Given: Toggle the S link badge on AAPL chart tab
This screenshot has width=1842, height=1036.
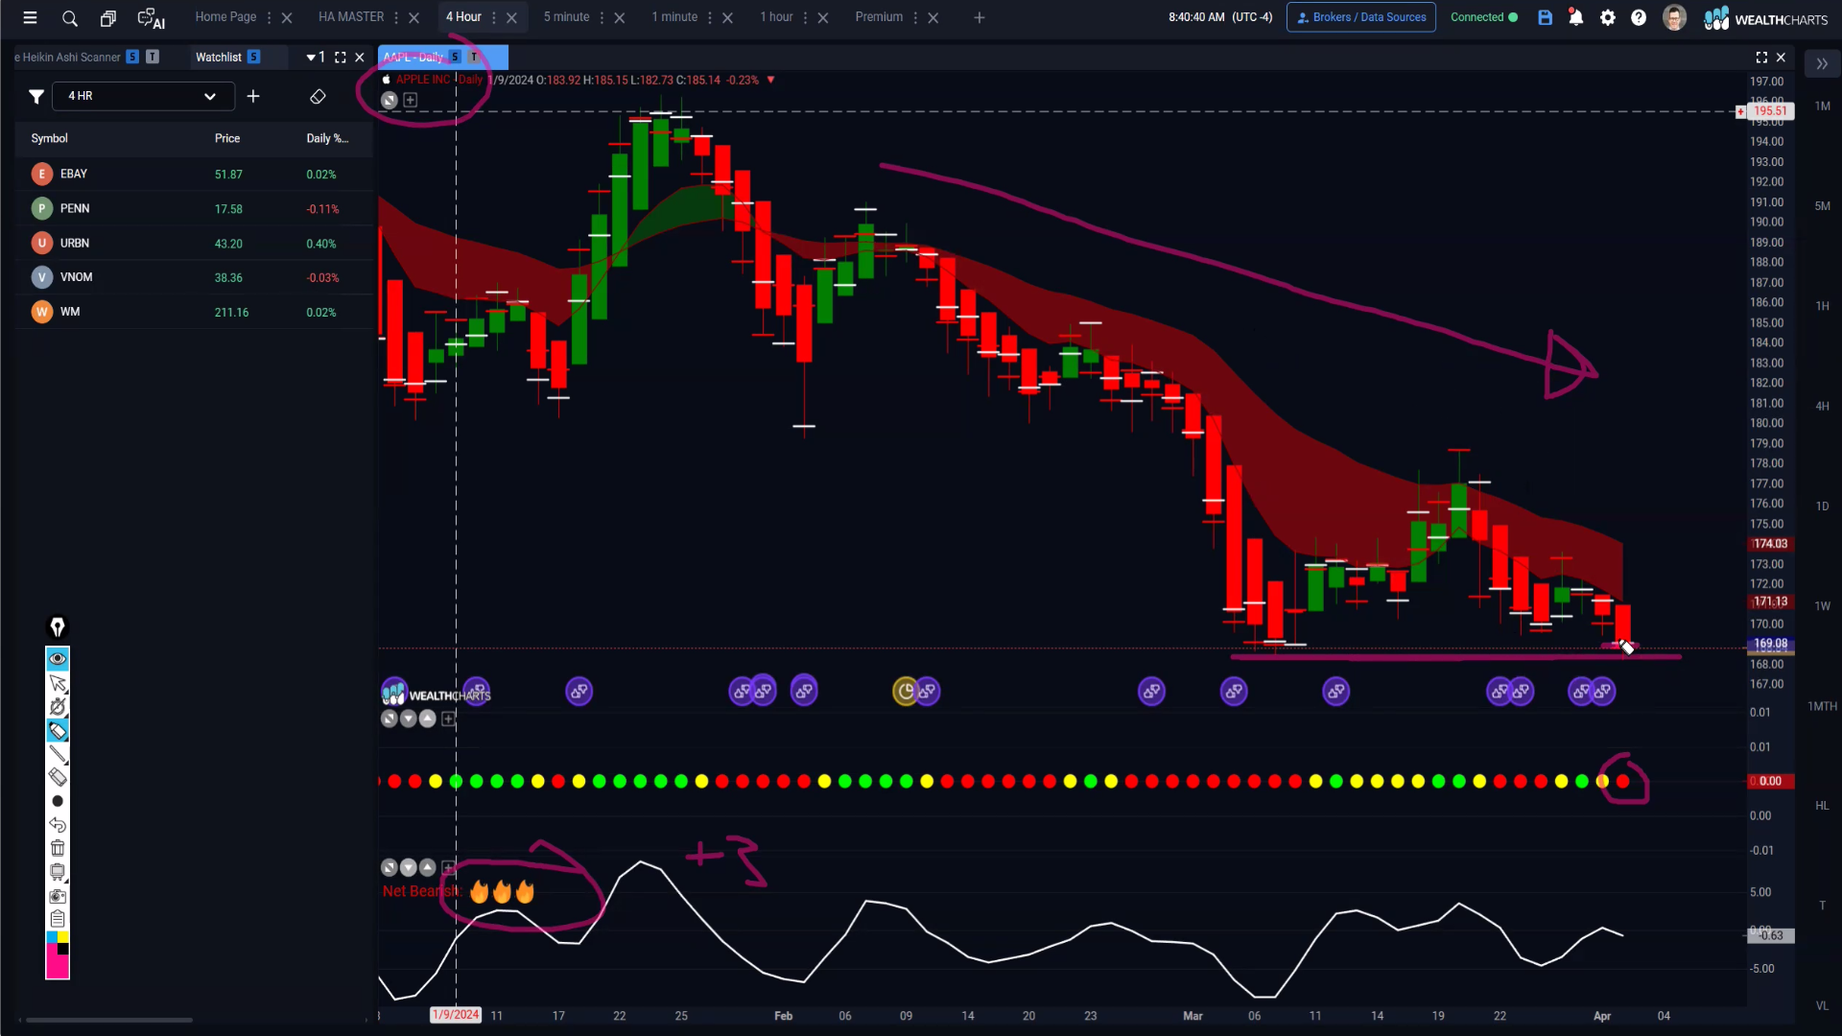Looking at the screenshot, I should (455, 58).
